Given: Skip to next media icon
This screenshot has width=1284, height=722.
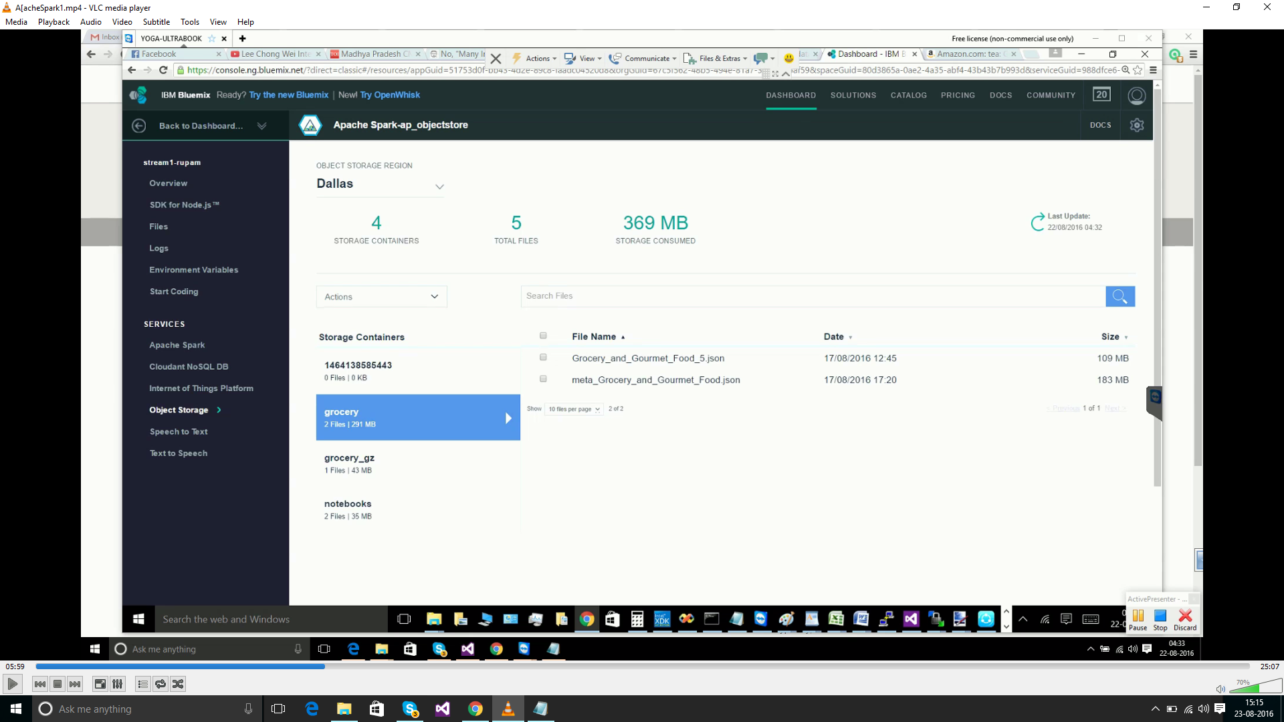Looking at the screenshot, I should click(75, 684).
